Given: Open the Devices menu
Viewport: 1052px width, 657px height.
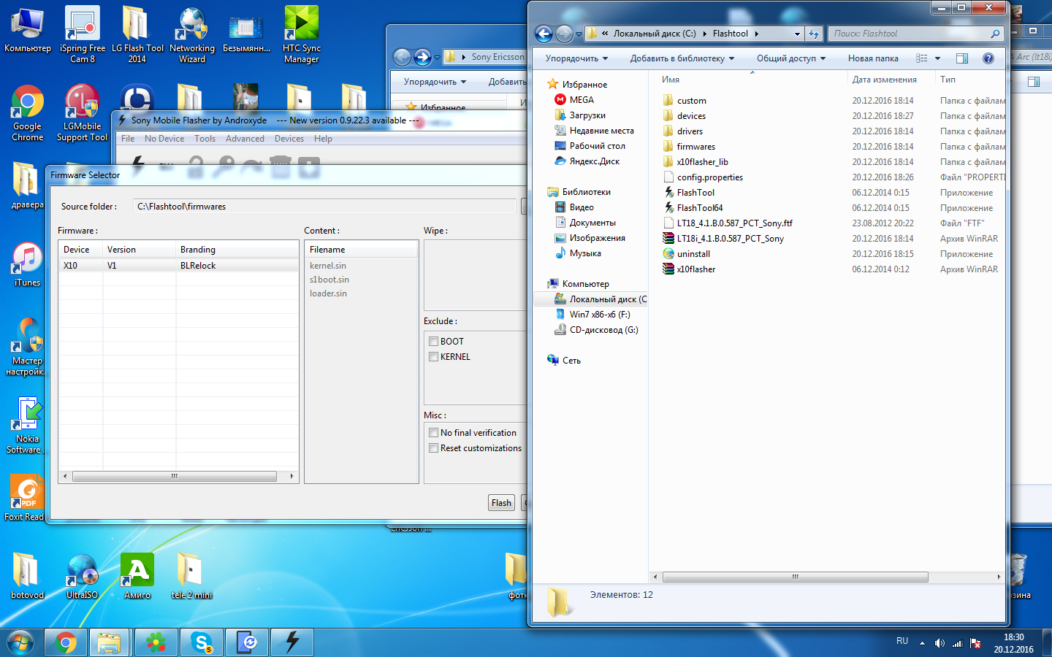Looking at the screenshot, I should 289,139.
